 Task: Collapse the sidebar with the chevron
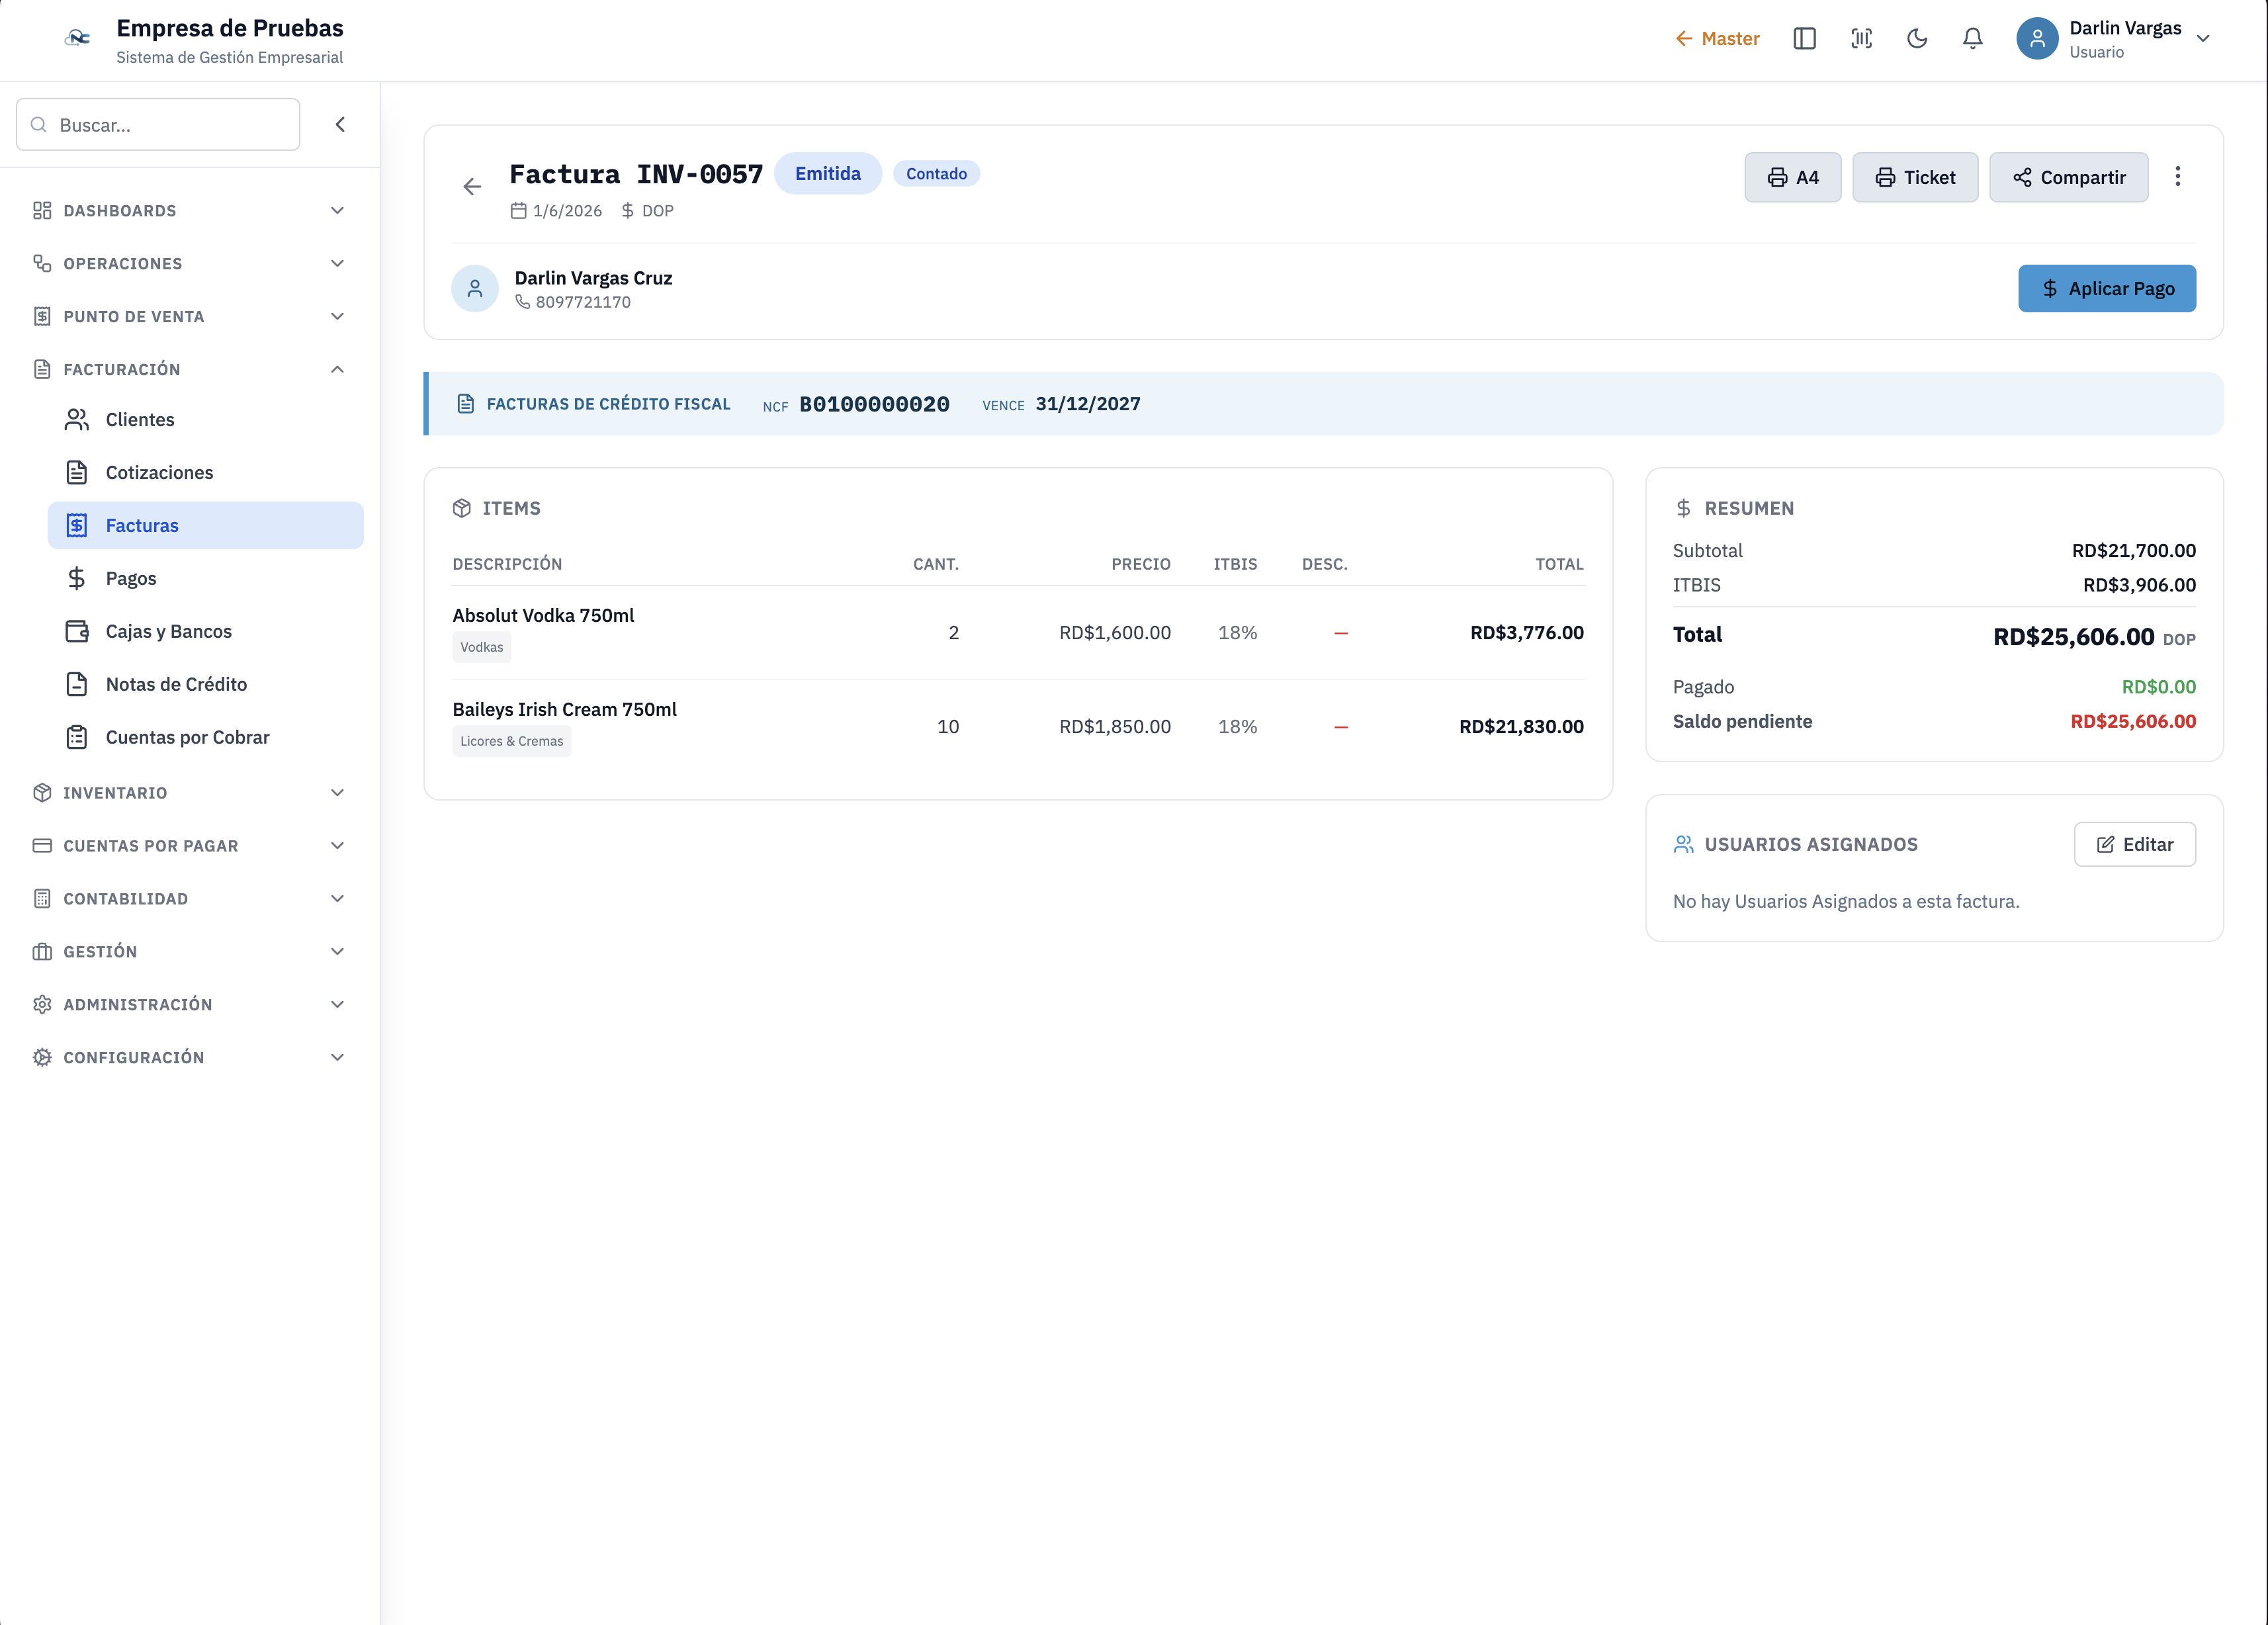340,124
